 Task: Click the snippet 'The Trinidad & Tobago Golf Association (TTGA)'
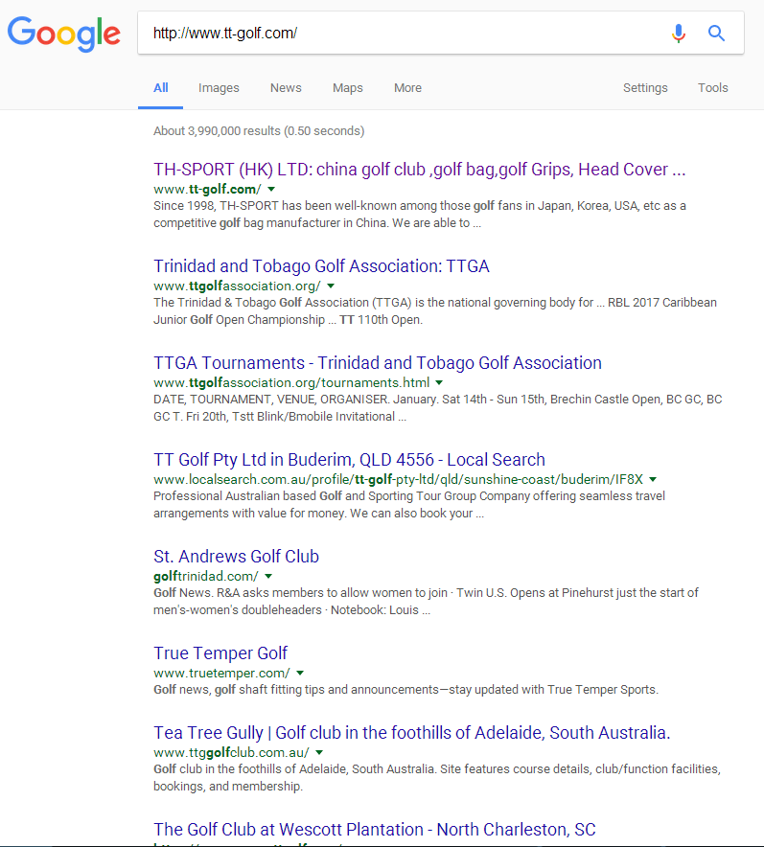coord(435,311)
